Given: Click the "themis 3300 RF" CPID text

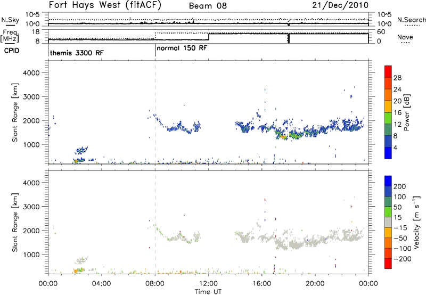Looking at the screenshot, I should (x=77, y=53).
